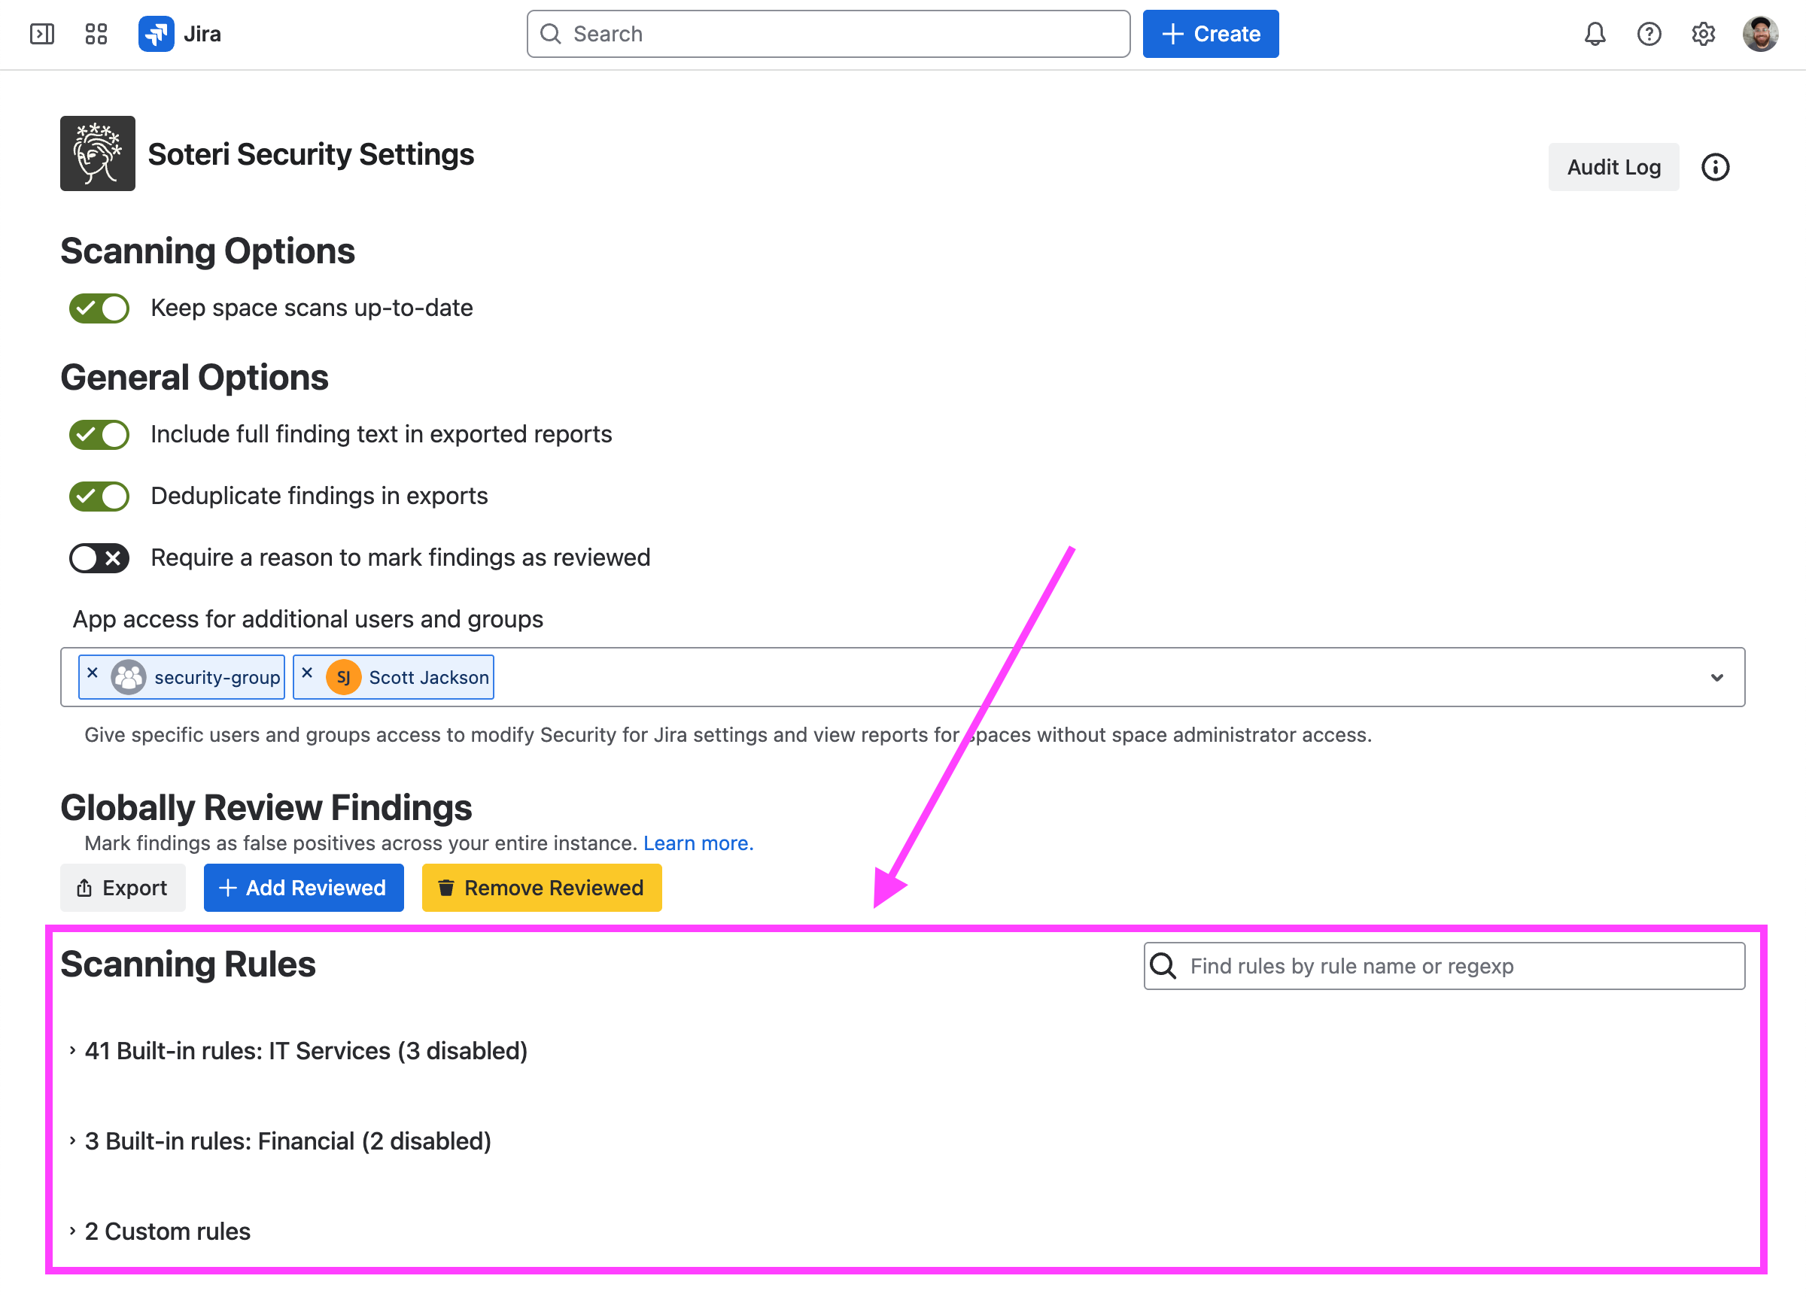This screenshot has height=1297, width=1806.
Task: Remove Scott Jackson from app access
Action: [307, 673]
